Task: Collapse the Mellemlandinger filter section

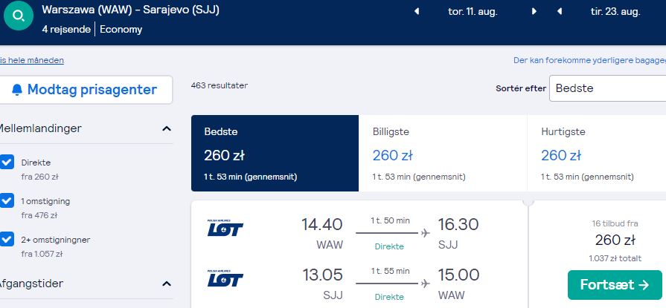Action: coord(167,128)
